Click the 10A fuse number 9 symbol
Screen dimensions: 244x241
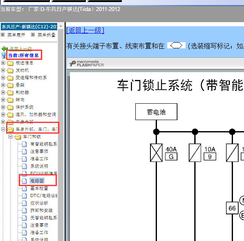[x=195, y=152]
